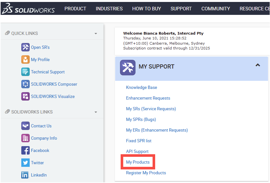Viewport: 270px width, 183px height.
Task: Open the HOW TO BUY menu
Action: tap(146, 9)
